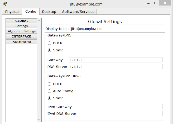
Task: Click the IPv6 Gateway field
Action: [120, 107]
